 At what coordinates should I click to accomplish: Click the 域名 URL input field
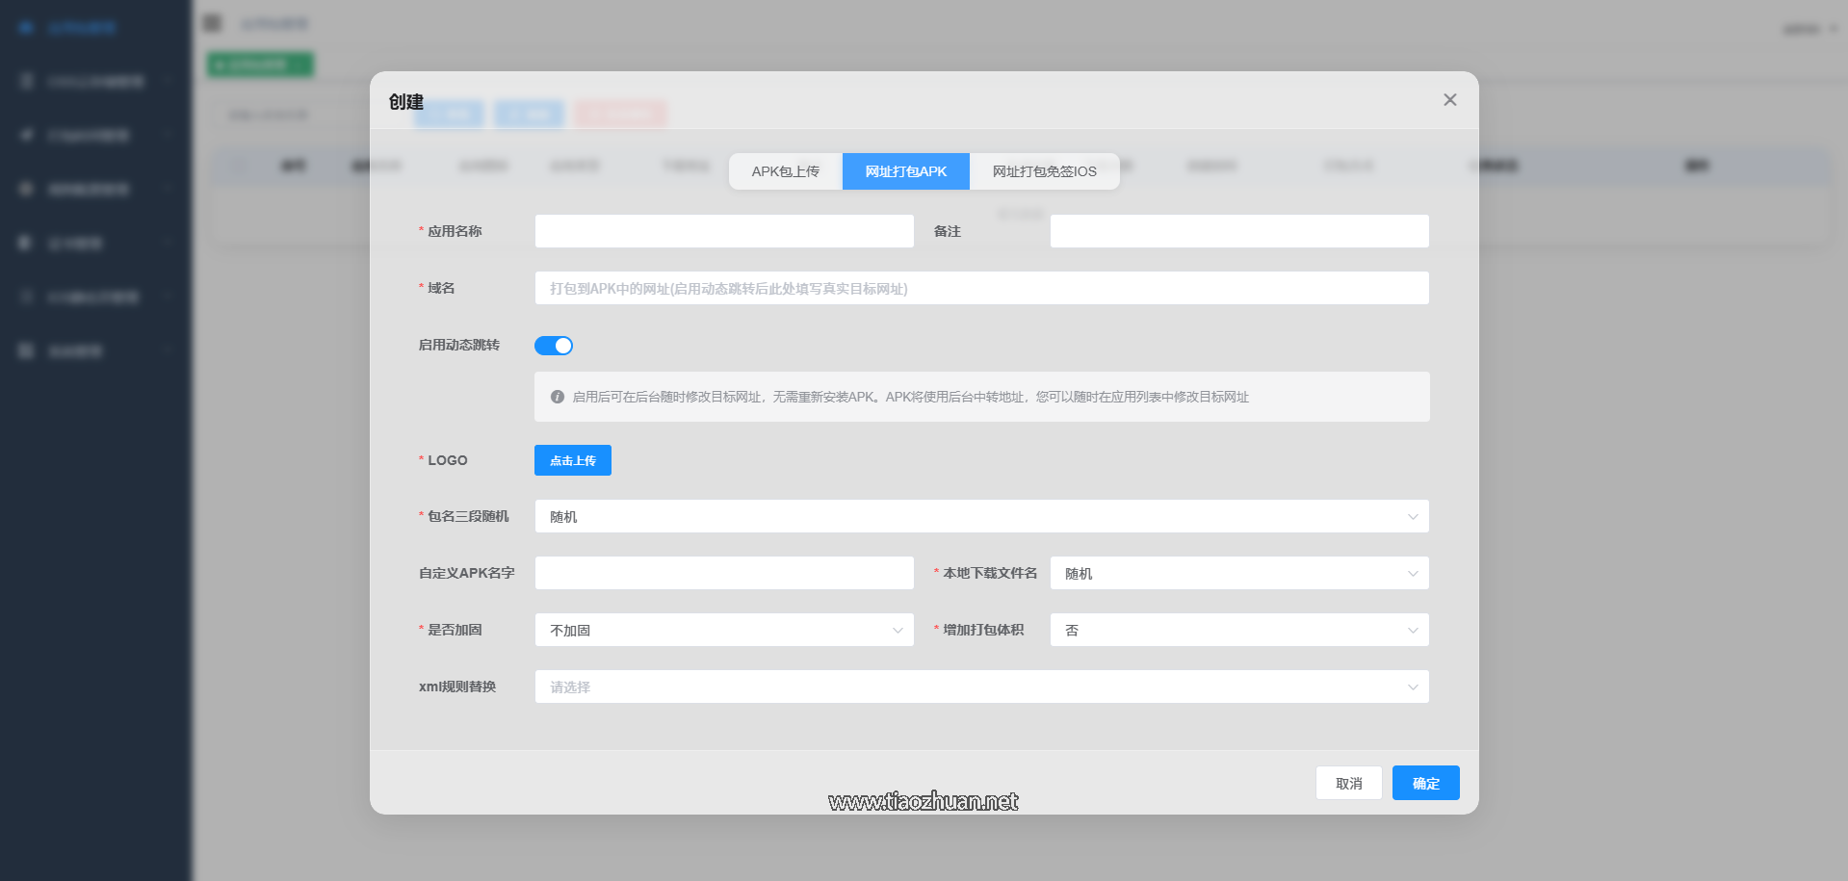click(981, 288)
